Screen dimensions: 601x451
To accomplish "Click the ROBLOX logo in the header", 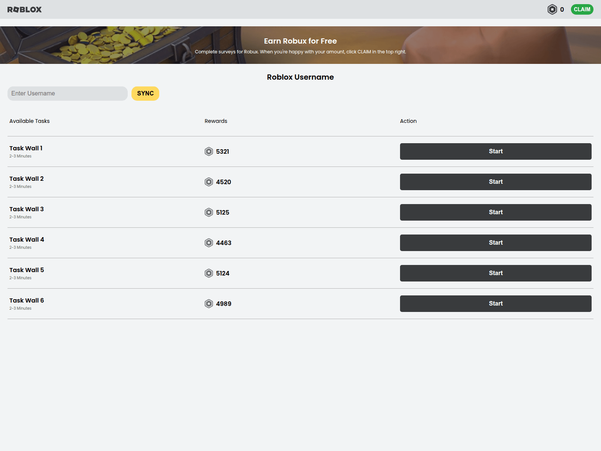I will (x=24, y=9).
